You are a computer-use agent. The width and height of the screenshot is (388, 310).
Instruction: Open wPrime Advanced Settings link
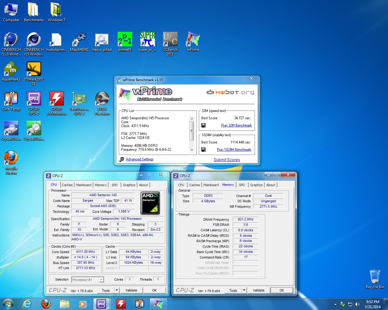coord(140,159)
